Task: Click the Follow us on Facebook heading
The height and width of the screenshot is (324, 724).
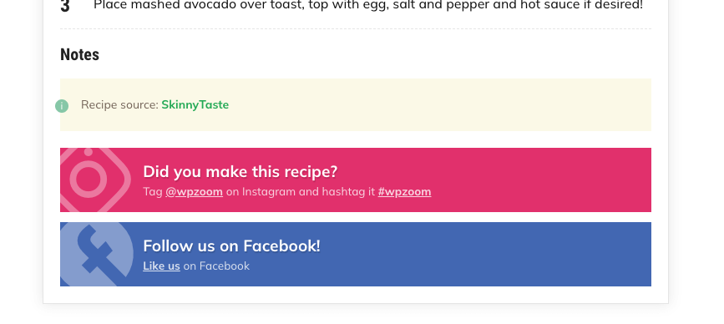Action: [x=231, y=246]
